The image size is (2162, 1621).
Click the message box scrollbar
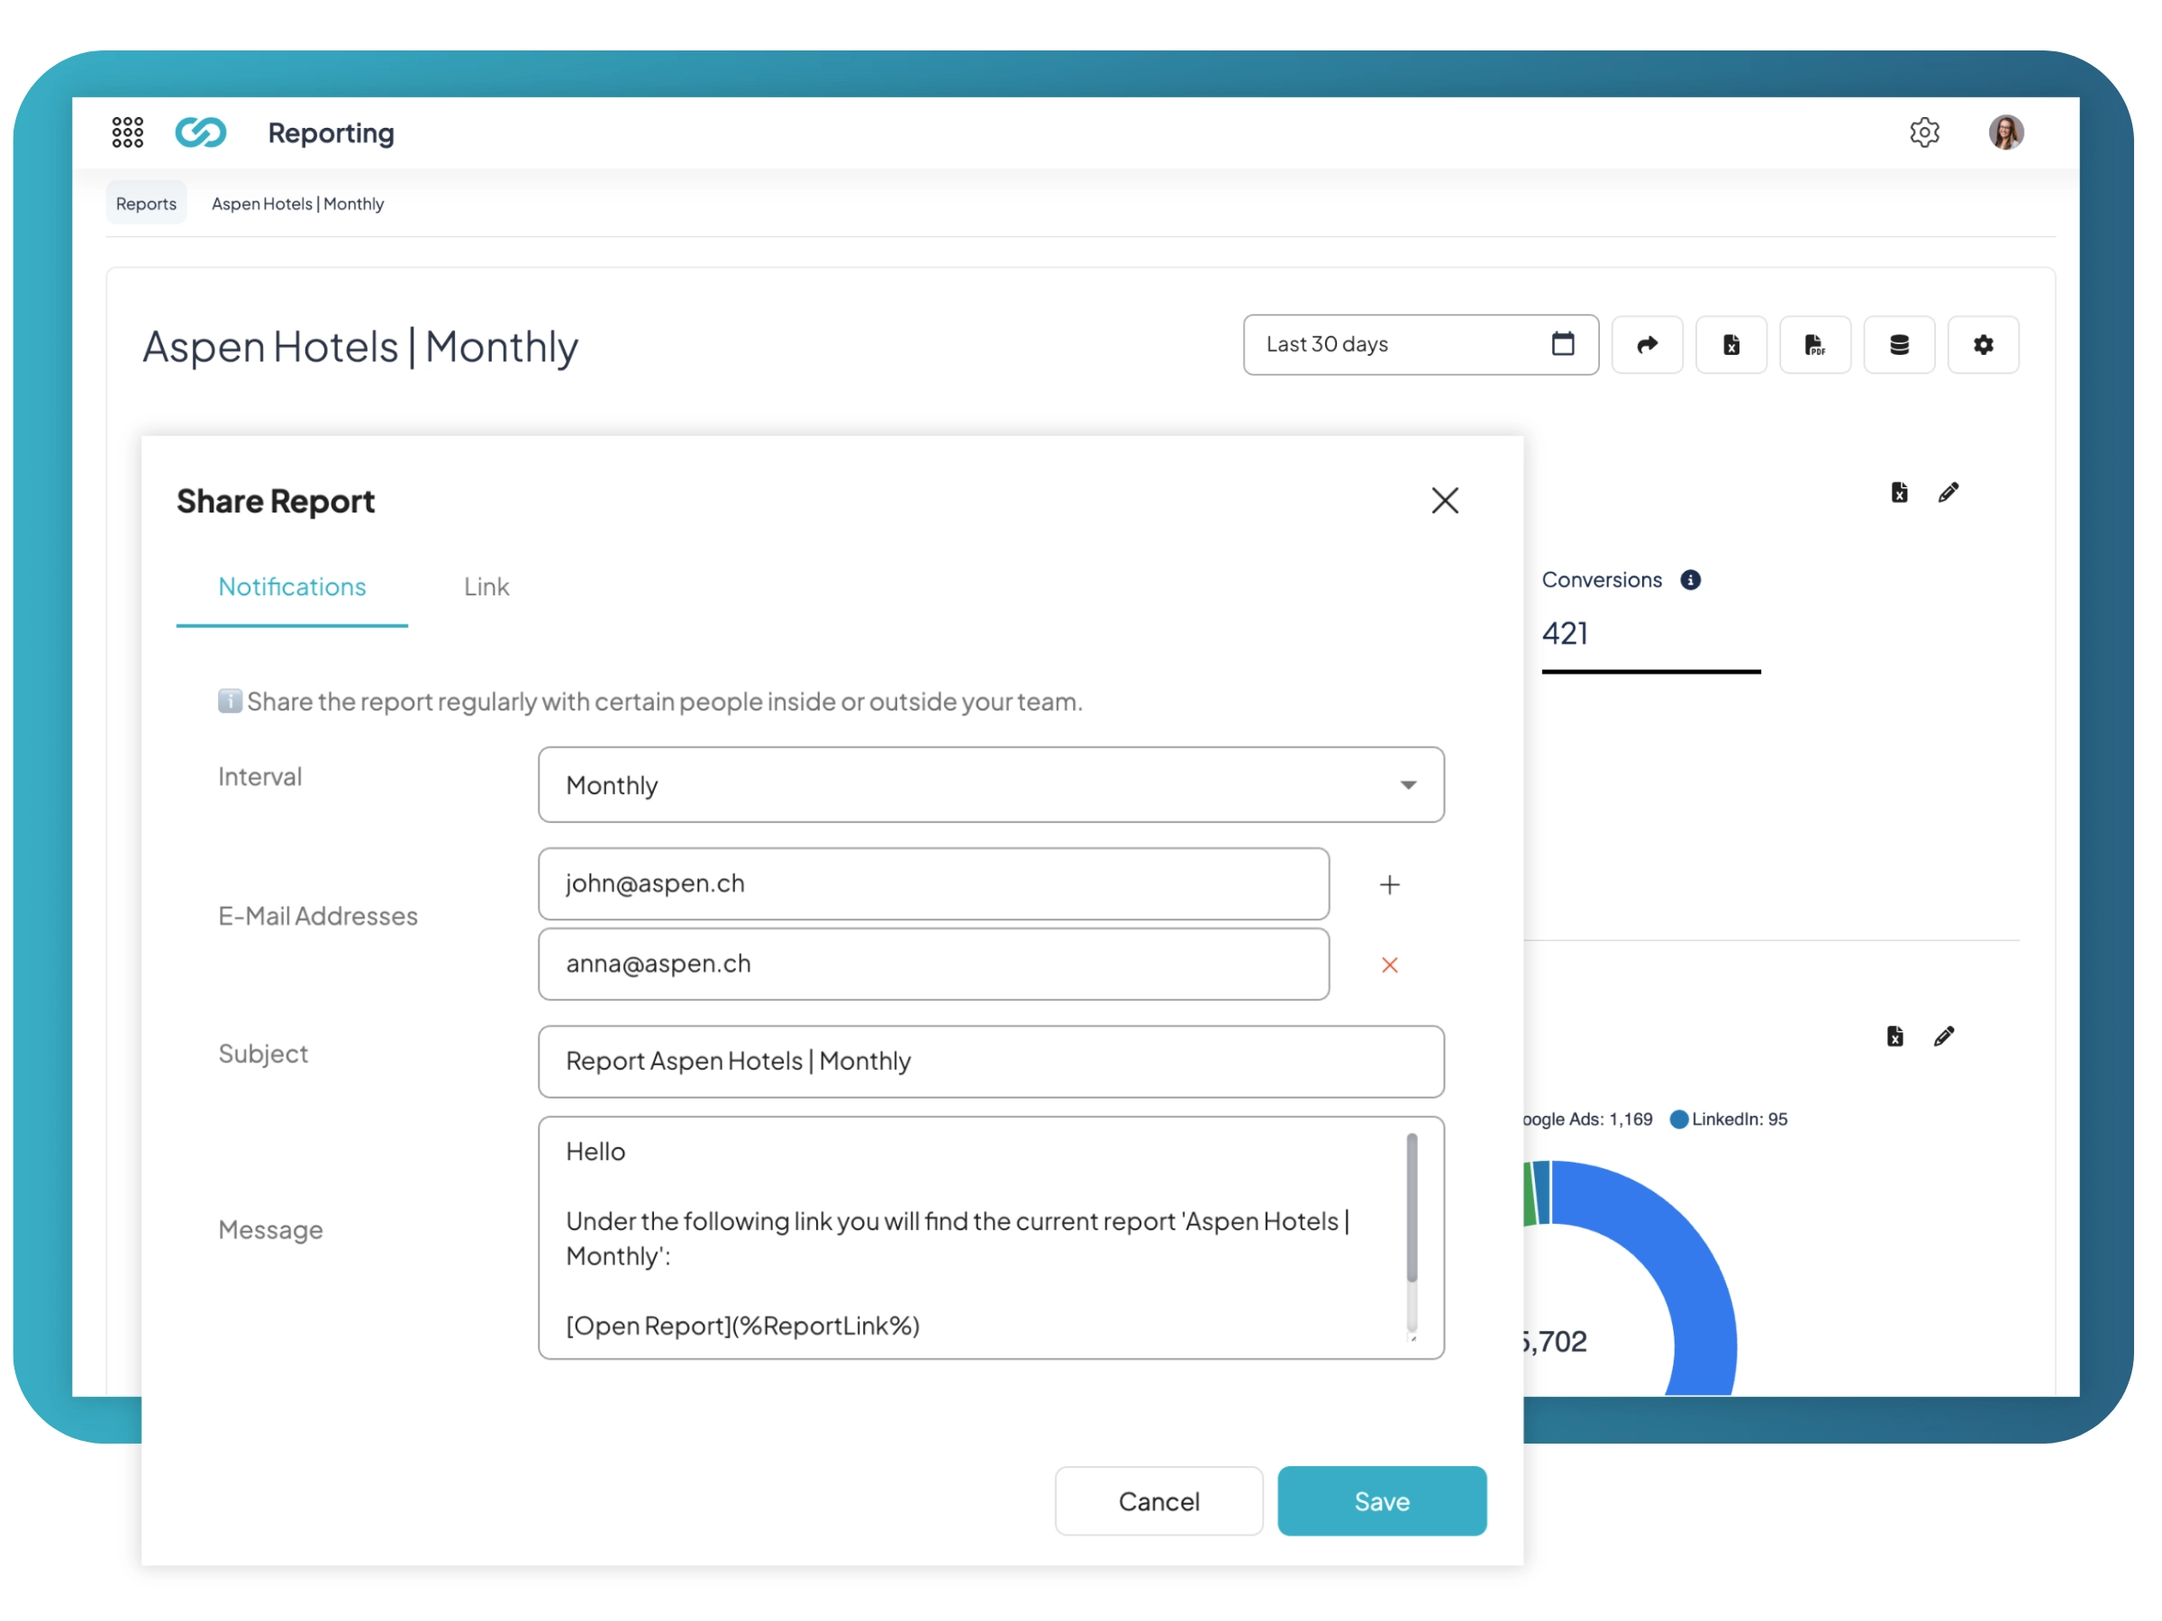pos(1412,1209)
